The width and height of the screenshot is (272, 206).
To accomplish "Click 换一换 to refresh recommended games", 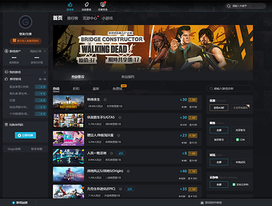I will (42, 79).
